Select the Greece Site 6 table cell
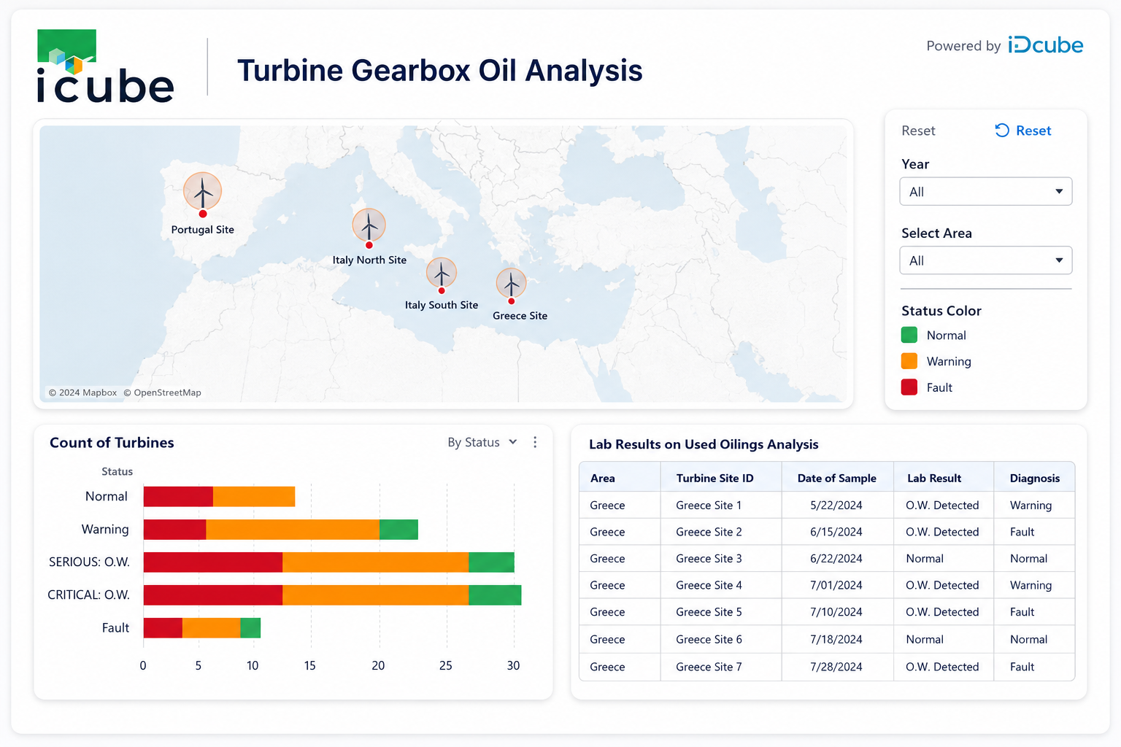1121x747 pixels. click(x=721, y=639)
